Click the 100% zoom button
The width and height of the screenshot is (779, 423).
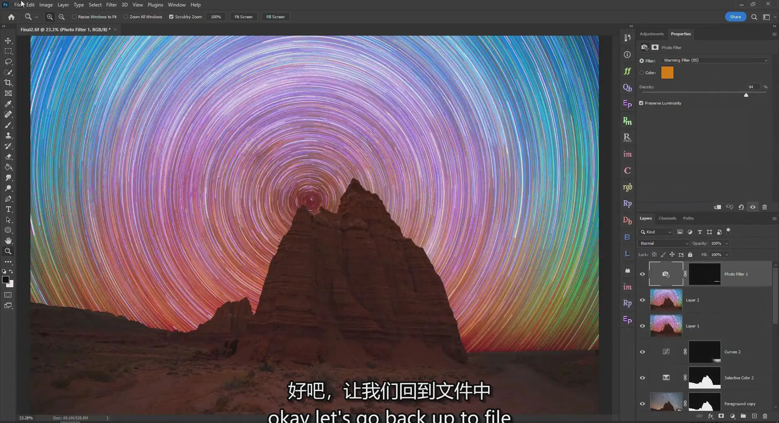[216, 17]
